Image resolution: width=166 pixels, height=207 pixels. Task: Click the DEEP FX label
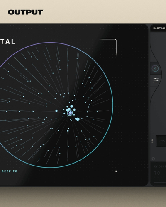point(9,171)
